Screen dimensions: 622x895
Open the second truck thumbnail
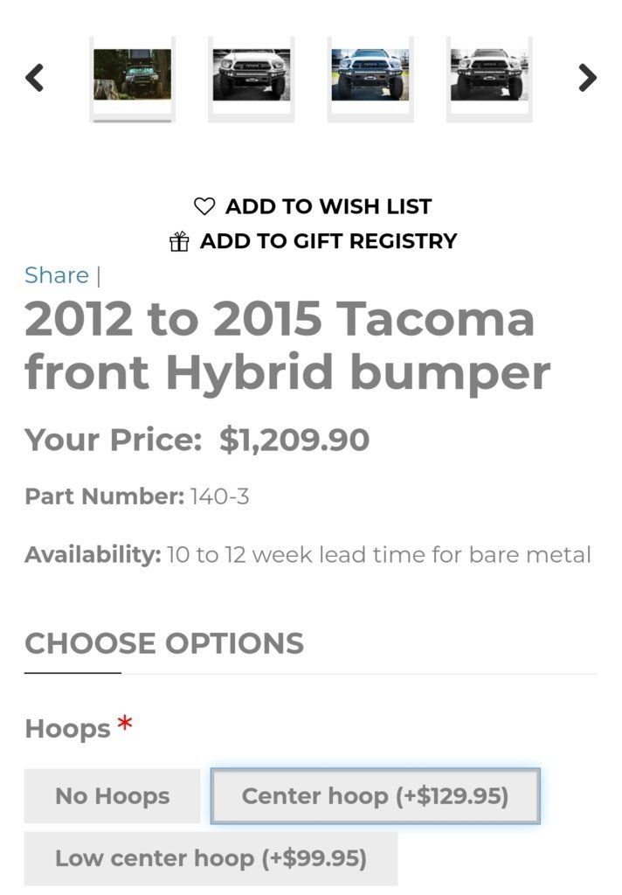point(252,75)
